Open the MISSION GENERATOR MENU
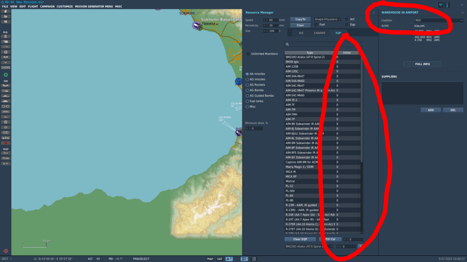This screenshot has width=467, height=262. pyautogui.click(x=94, y=7)
